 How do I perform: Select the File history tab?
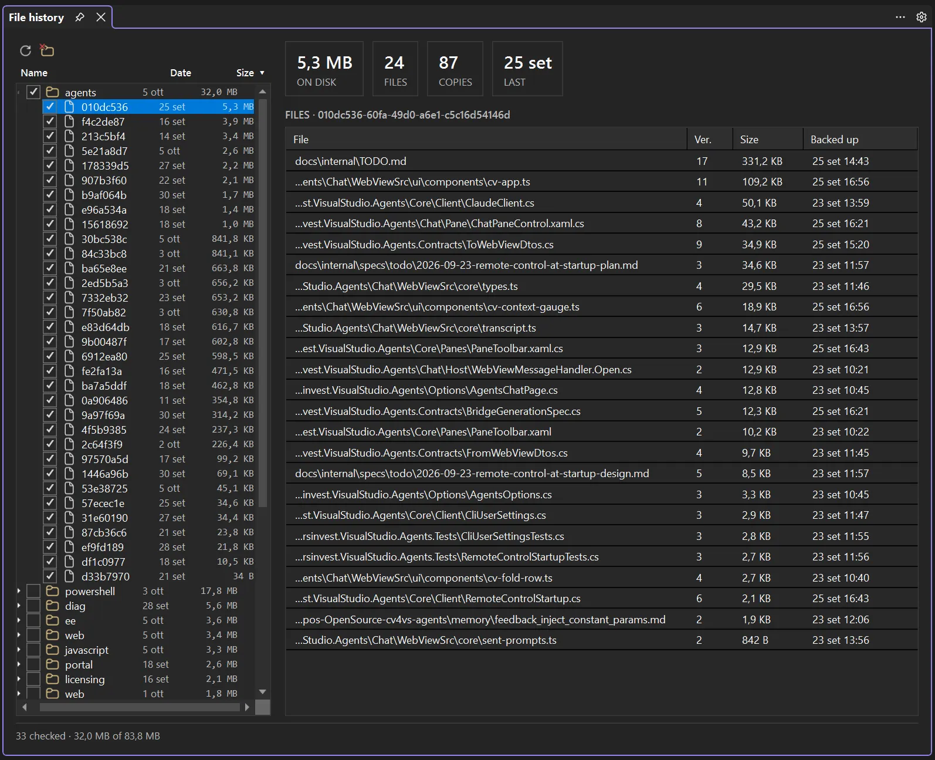click(x=36, y=17)
